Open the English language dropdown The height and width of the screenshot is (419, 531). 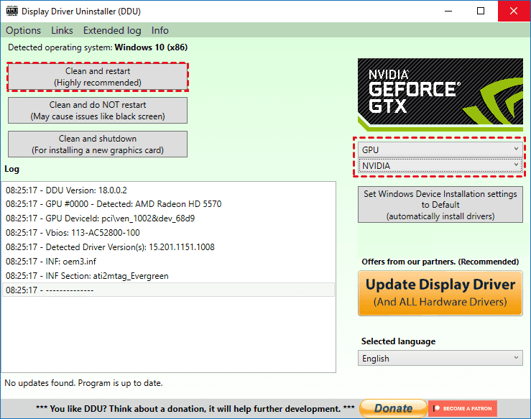[440, 358]
